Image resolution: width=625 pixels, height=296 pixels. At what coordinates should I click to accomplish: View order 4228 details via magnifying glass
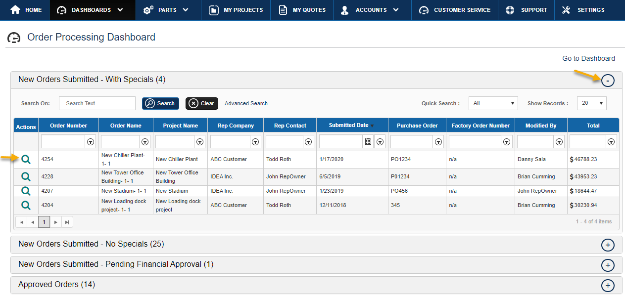coord(25,176)
